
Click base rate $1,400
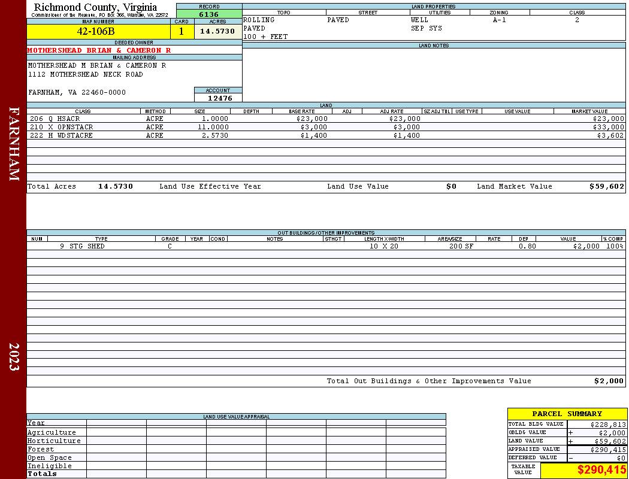[x=314, y=135]
